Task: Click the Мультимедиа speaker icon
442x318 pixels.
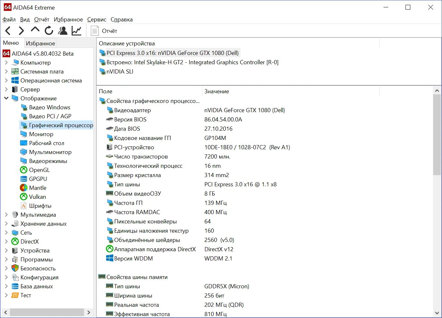Action: [15, 215]
